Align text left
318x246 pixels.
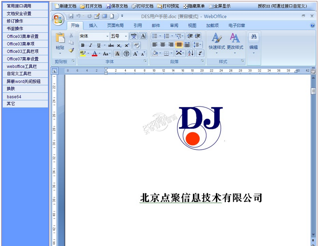coord(155,45)
